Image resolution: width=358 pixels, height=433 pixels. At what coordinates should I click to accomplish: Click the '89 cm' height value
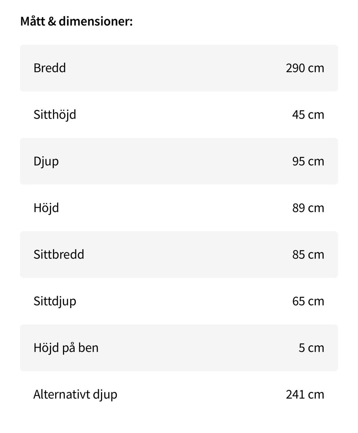pos(308,208)
